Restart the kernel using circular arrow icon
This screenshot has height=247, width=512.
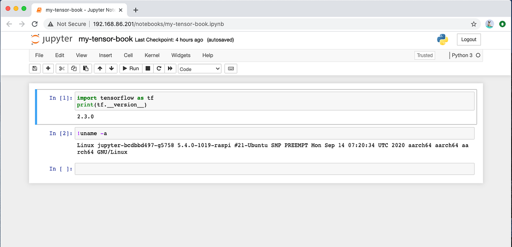pos(159,68)
